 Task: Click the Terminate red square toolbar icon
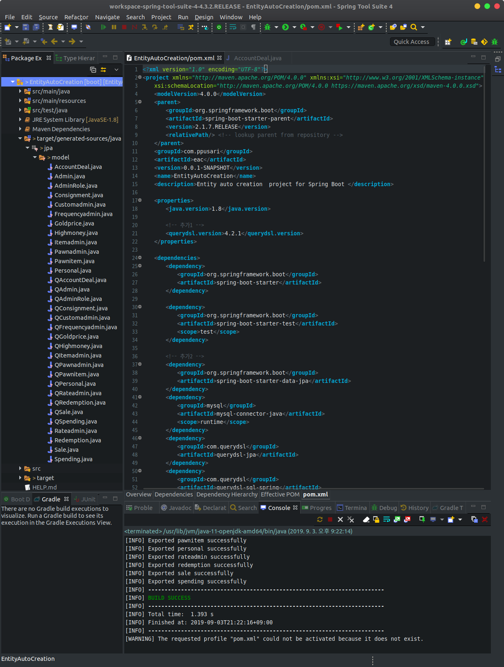[x=124, y=27]
